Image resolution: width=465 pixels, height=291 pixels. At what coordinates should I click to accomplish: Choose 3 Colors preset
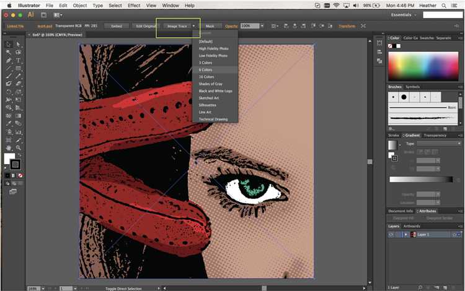215,63
